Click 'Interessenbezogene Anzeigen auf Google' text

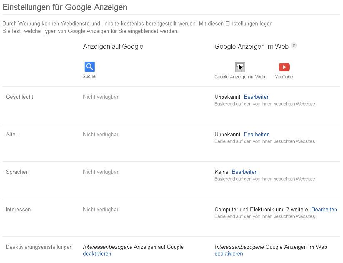coord(133,247)
